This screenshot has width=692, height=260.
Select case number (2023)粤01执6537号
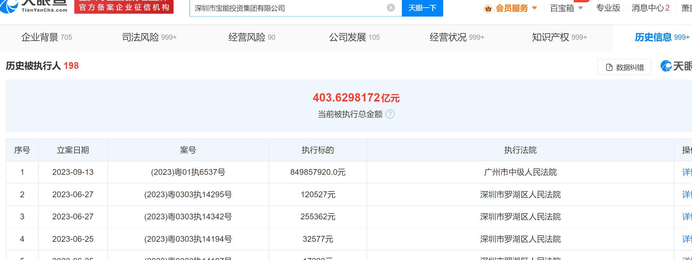click(x=188, y=172)
